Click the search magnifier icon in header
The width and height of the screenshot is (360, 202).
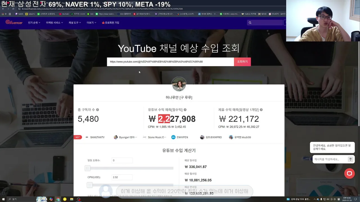coord(250,23)
